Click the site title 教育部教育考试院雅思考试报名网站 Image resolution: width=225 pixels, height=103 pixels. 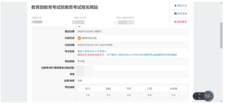(65, 8)
